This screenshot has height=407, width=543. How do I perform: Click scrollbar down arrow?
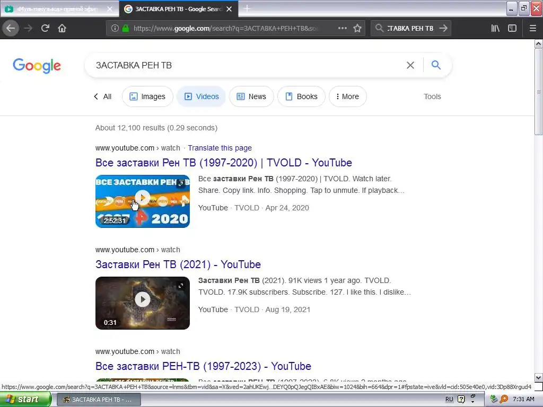pyautogui.click(x=539, y=377)
